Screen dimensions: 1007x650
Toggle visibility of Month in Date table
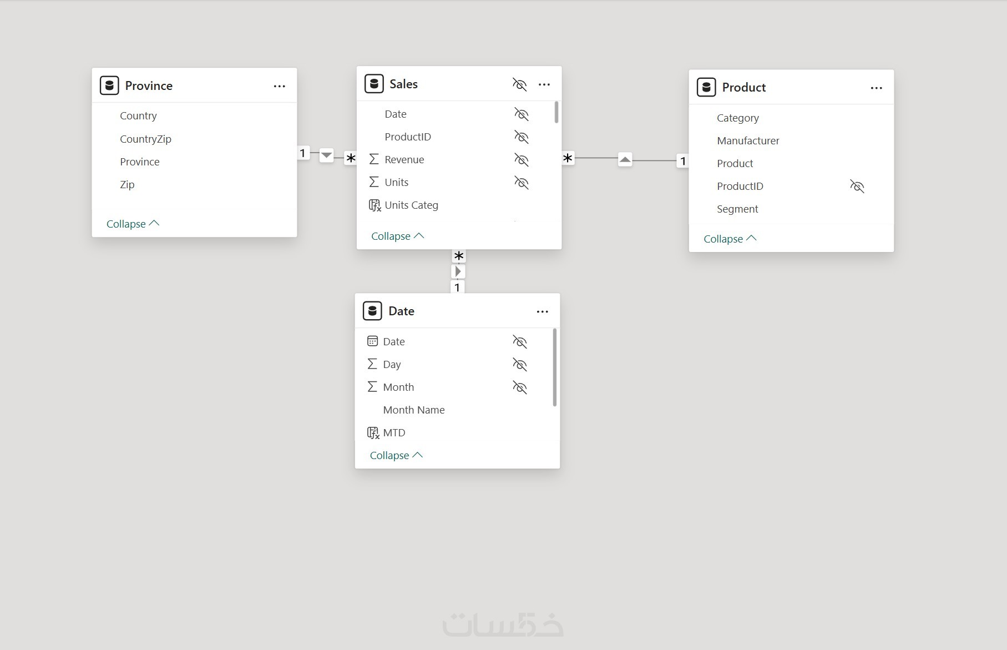[520, 387]
